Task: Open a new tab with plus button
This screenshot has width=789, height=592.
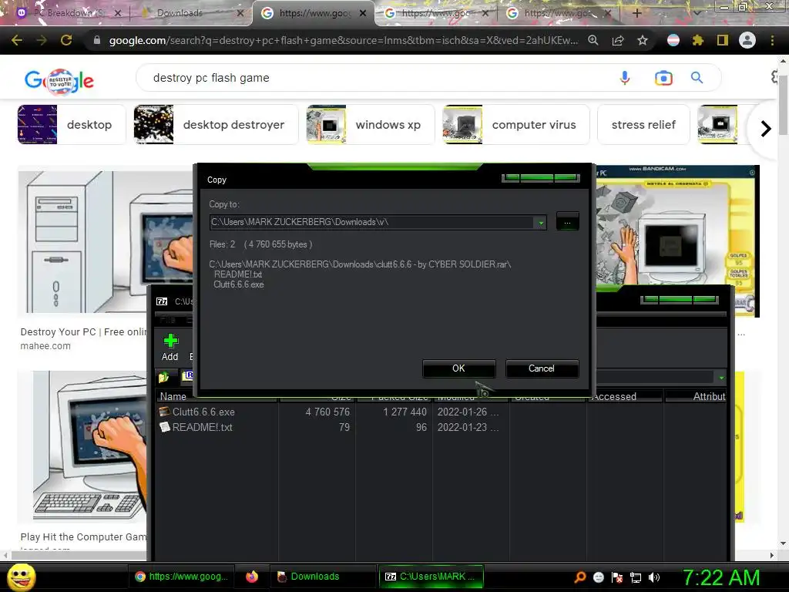Action: coord(636,13)
